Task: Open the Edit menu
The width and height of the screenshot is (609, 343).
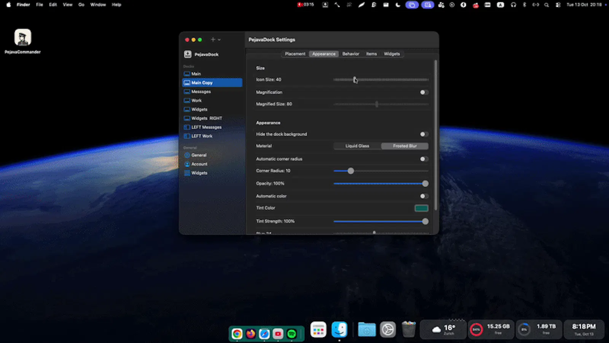Action: click(53, 5)
